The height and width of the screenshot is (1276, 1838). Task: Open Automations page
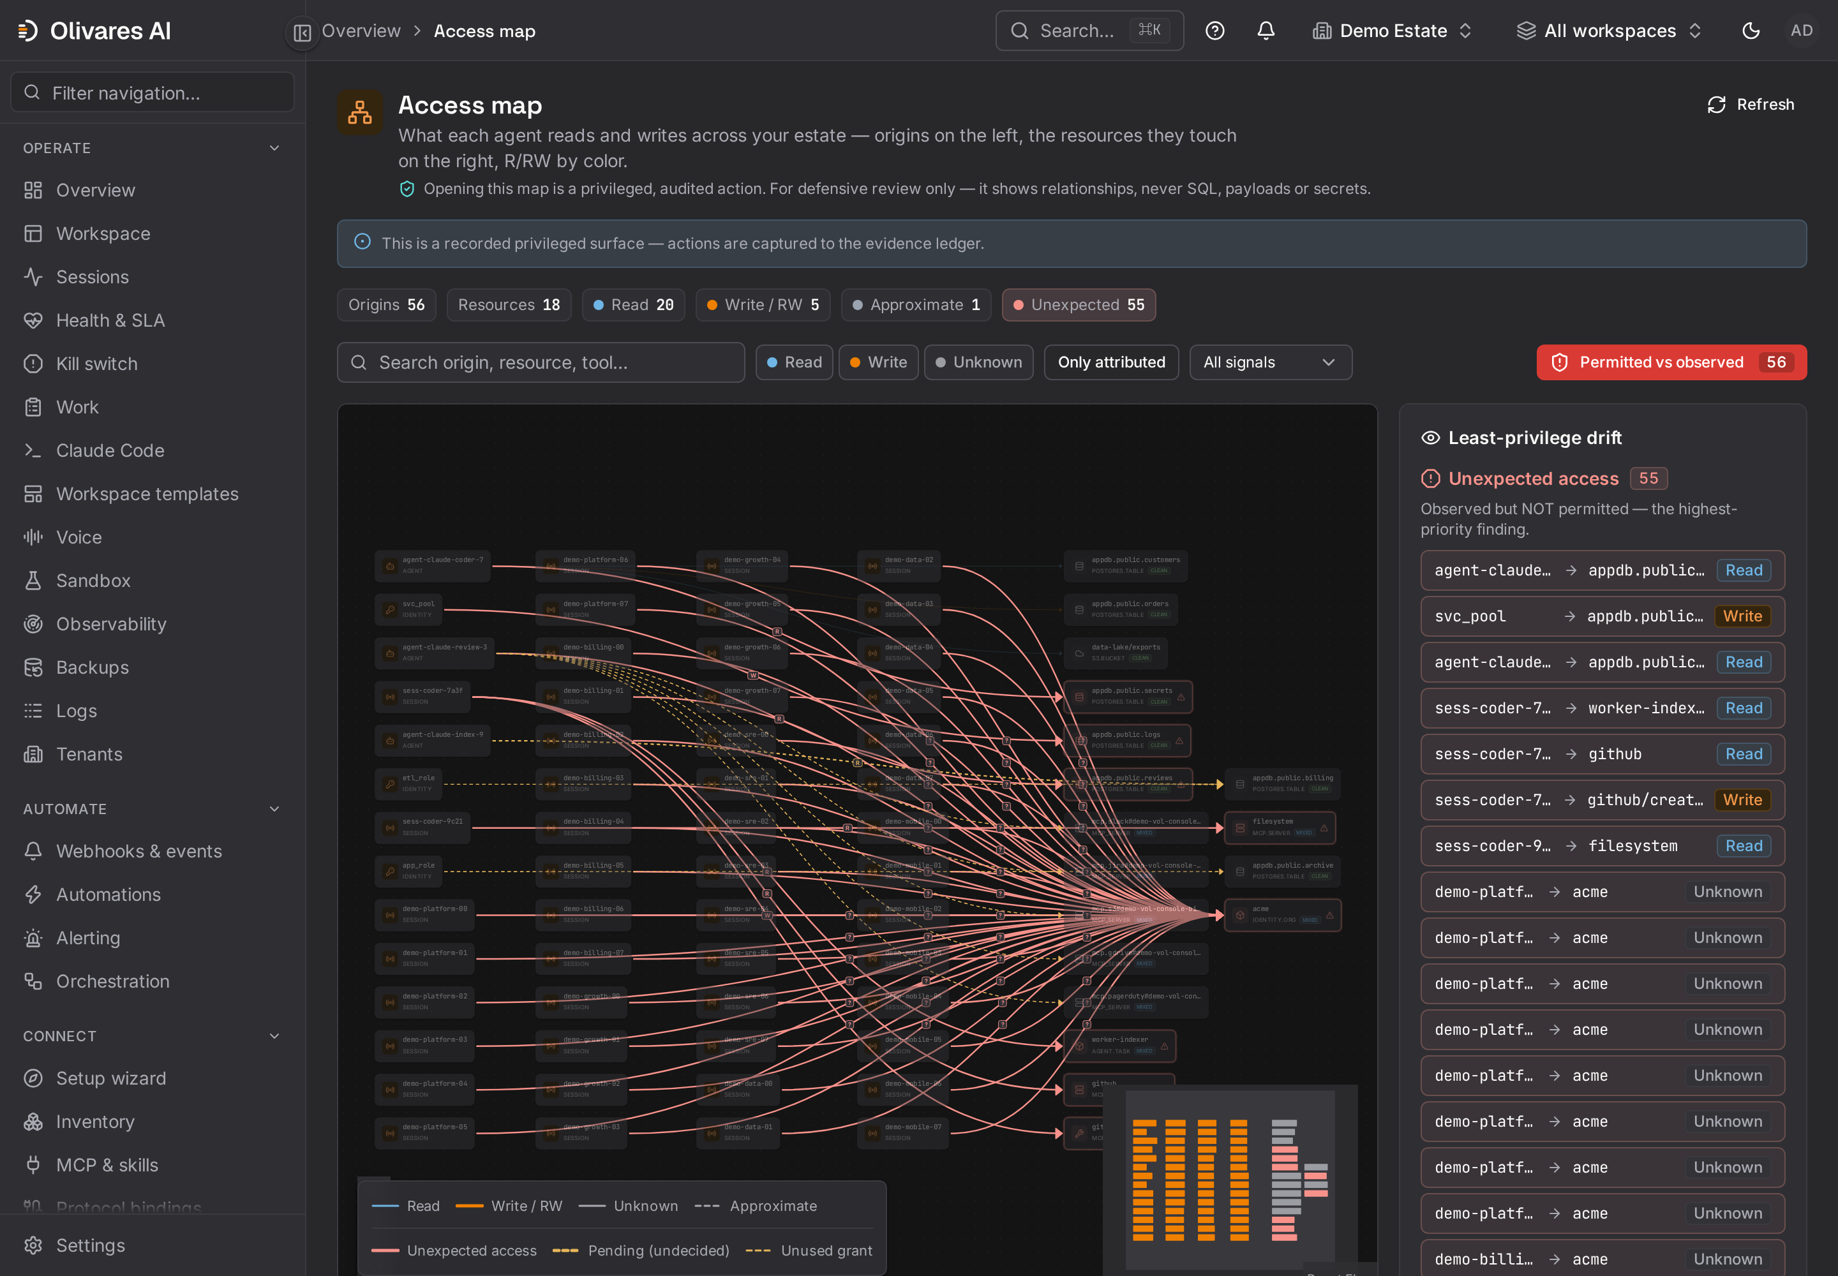point(152,894)
